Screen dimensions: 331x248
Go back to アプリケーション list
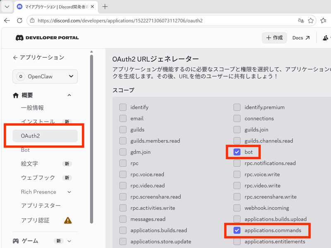[38, 57]
